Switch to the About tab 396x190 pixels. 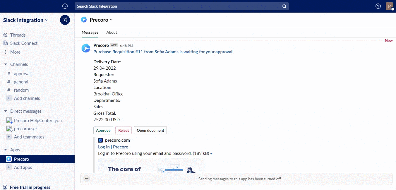[x=112, y=32]
